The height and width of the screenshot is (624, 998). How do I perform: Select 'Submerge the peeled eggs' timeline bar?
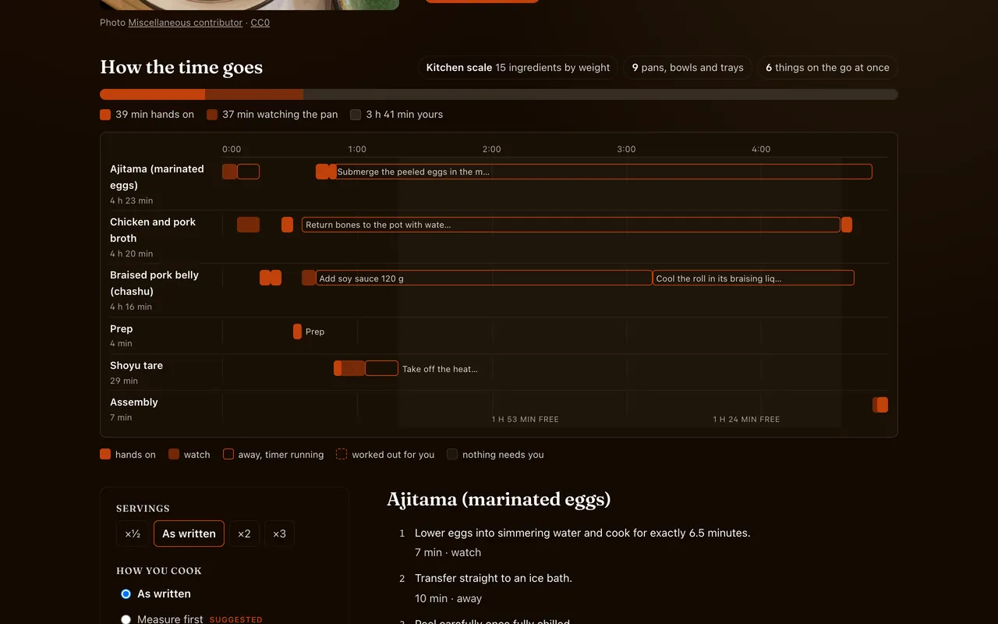click(604, 172)
